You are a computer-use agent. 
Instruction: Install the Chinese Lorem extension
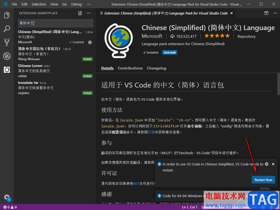[87, 76]
